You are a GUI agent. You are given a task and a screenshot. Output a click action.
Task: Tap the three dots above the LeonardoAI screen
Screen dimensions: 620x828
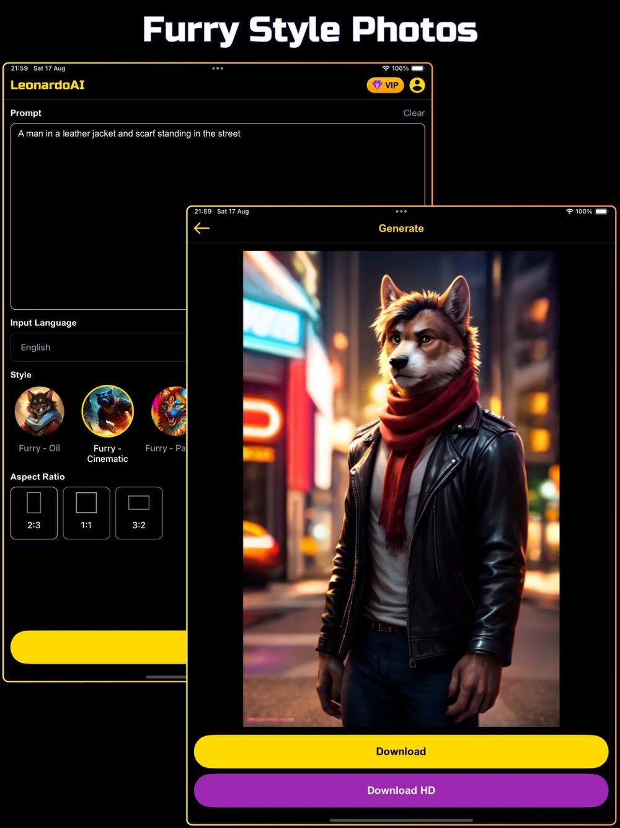coord(218,68)
